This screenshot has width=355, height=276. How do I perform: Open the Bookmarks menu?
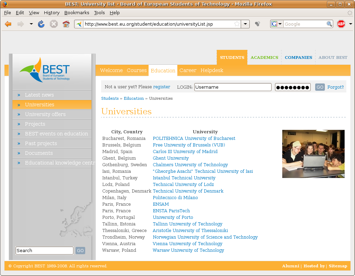pyautogui.click(x=77, y=13)
